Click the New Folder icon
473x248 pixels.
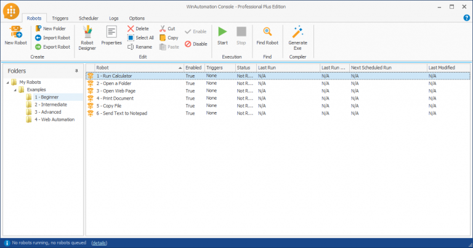pos(38,28)
